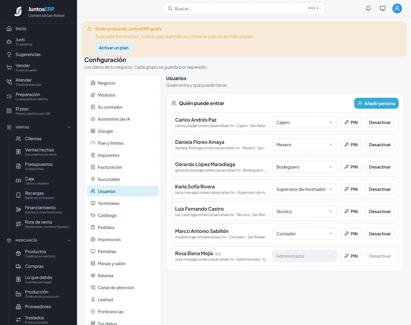Click the Junti assistant robot icon
Image resolution: width=411 pixels, height=325 pixels.
click(x=9, y=42)
